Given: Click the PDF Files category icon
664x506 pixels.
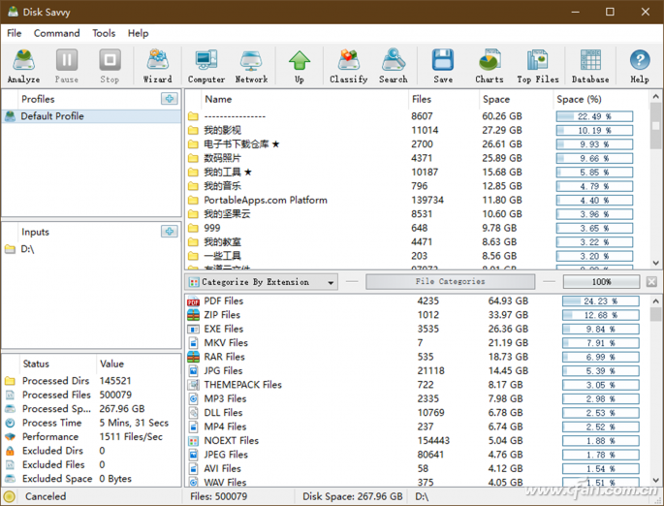Looking at the screenshot, I should coord(193,301).
